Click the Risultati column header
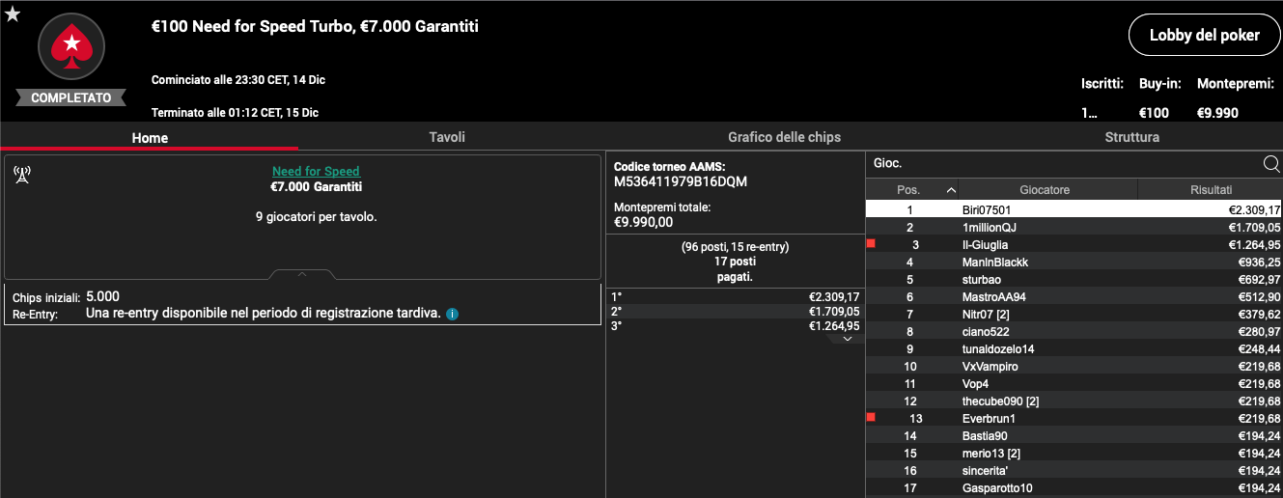The image size is (1283, 498). tap(1211, 190)
